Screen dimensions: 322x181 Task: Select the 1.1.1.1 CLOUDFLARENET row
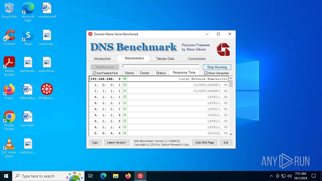pyautogui.click(x=159, y=91)
